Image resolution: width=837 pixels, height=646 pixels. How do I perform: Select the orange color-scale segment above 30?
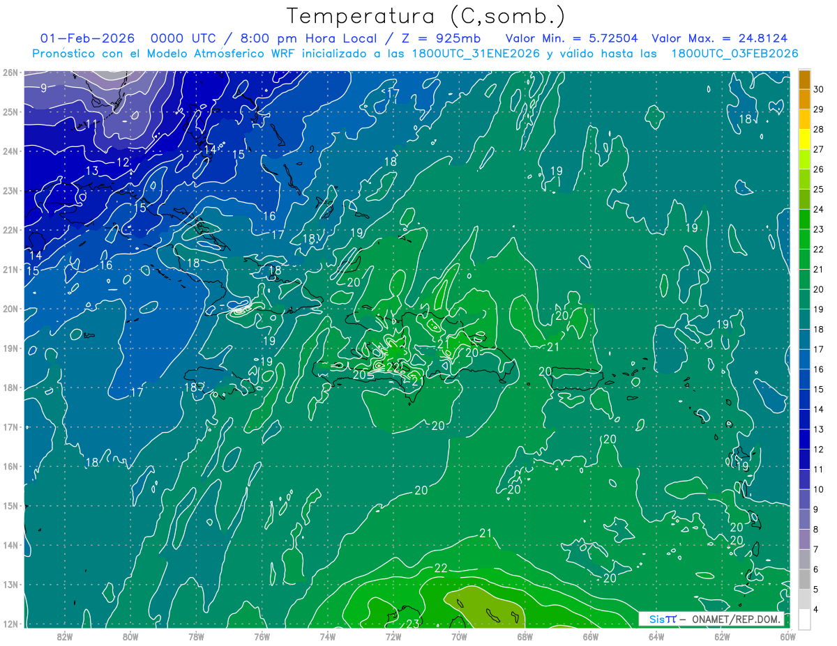tap(804, 79)
